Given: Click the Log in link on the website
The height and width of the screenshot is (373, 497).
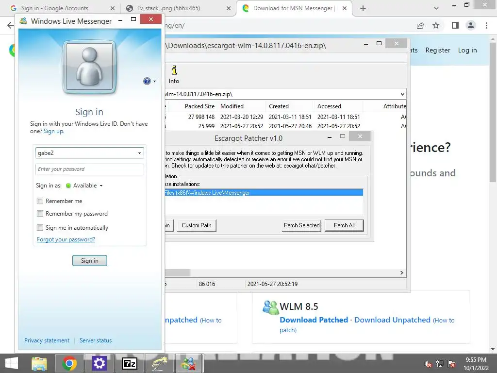Looking at the screenshot, I should tap(467, 50).
